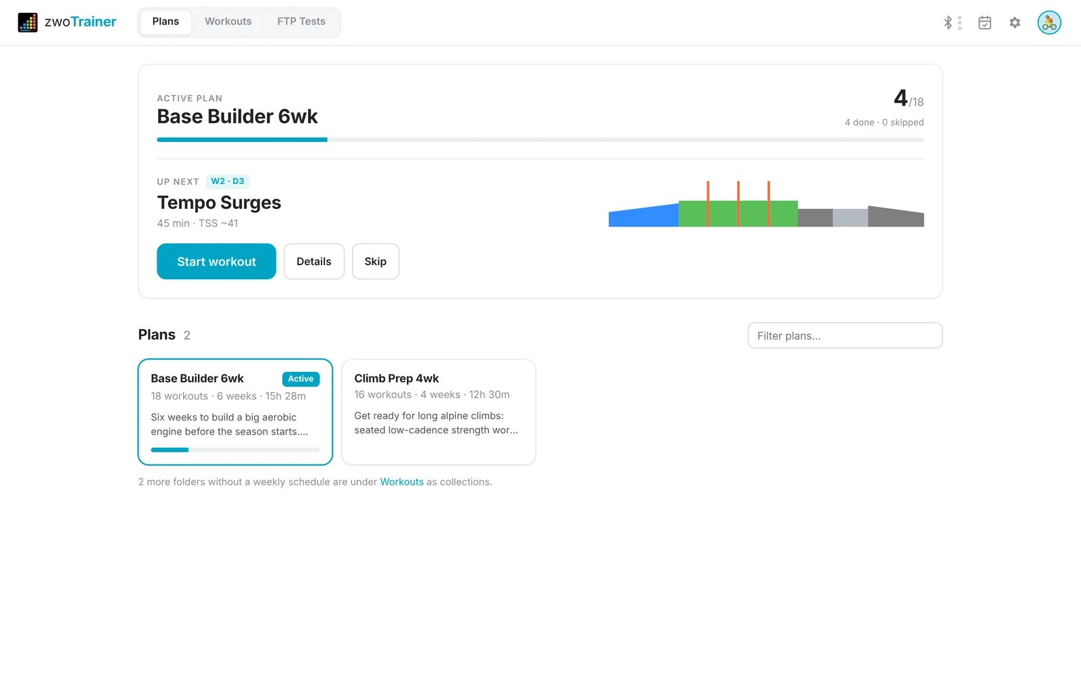The height and width of the screenshot is (676, 1081).
Task: Open Details for Tempo Surges
Action: point(314,262)
